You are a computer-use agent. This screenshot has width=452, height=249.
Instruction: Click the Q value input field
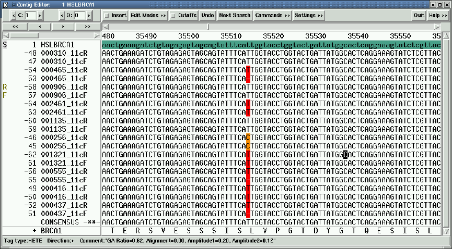pos(80,16)
